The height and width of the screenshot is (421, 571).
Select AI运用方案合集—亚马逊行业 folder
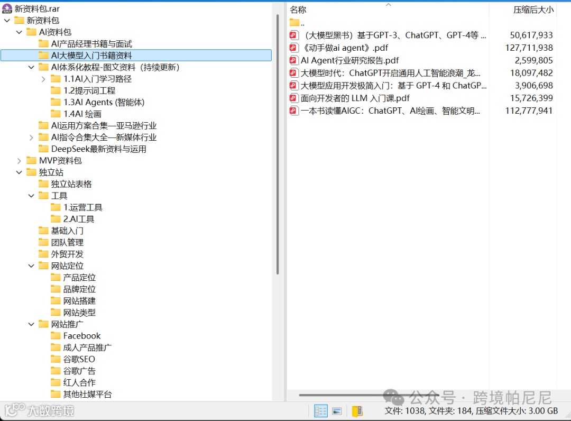(104, 126)
